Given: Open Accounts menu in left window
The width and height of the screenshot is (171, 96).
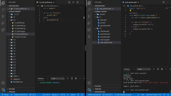Looking at the screenshot, I should click(x=3, y=83).
